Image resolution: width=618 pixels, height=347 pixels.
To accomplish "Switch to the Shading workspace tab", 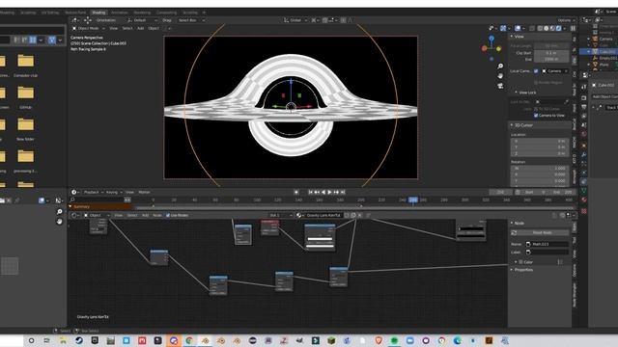I will pos(98,13).
